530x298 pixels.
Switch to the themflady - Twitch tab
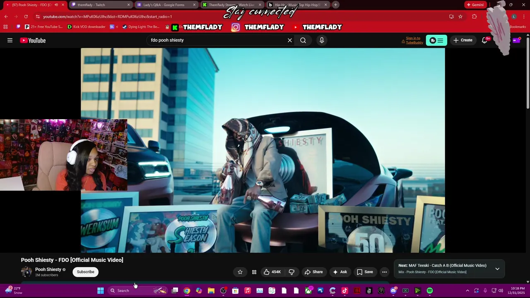click(x=100, y=5)
